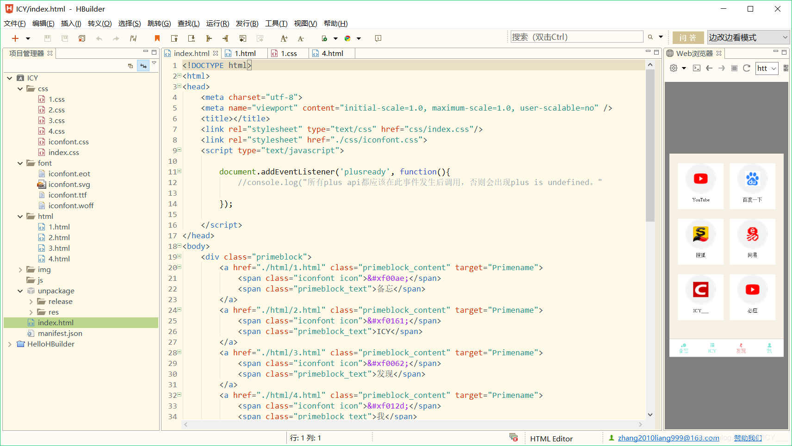Screen dimensions: 792x446
Task: Open the browser URL combo box showing htt
Action: pyautogui.click(x=767, y=68)
